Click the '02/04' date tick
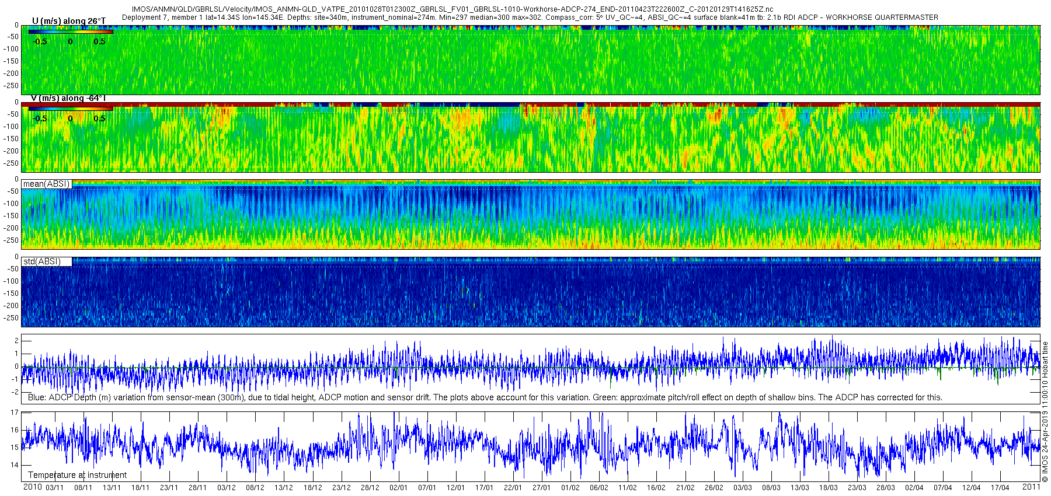 point(914,488)
